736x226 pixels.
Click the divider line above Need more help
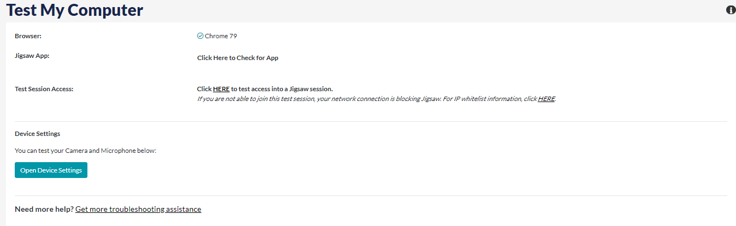coord(370,195)
